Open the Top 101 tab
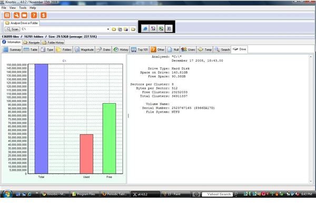Image resolution: width=316 pixels, height=203 pixels. [140, 49]
